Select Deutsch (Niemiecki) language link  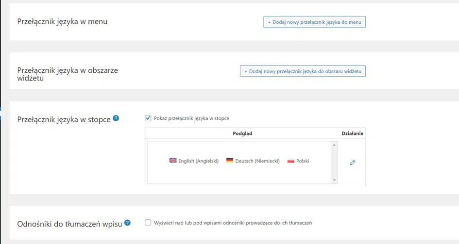click(x=257, y=161)
